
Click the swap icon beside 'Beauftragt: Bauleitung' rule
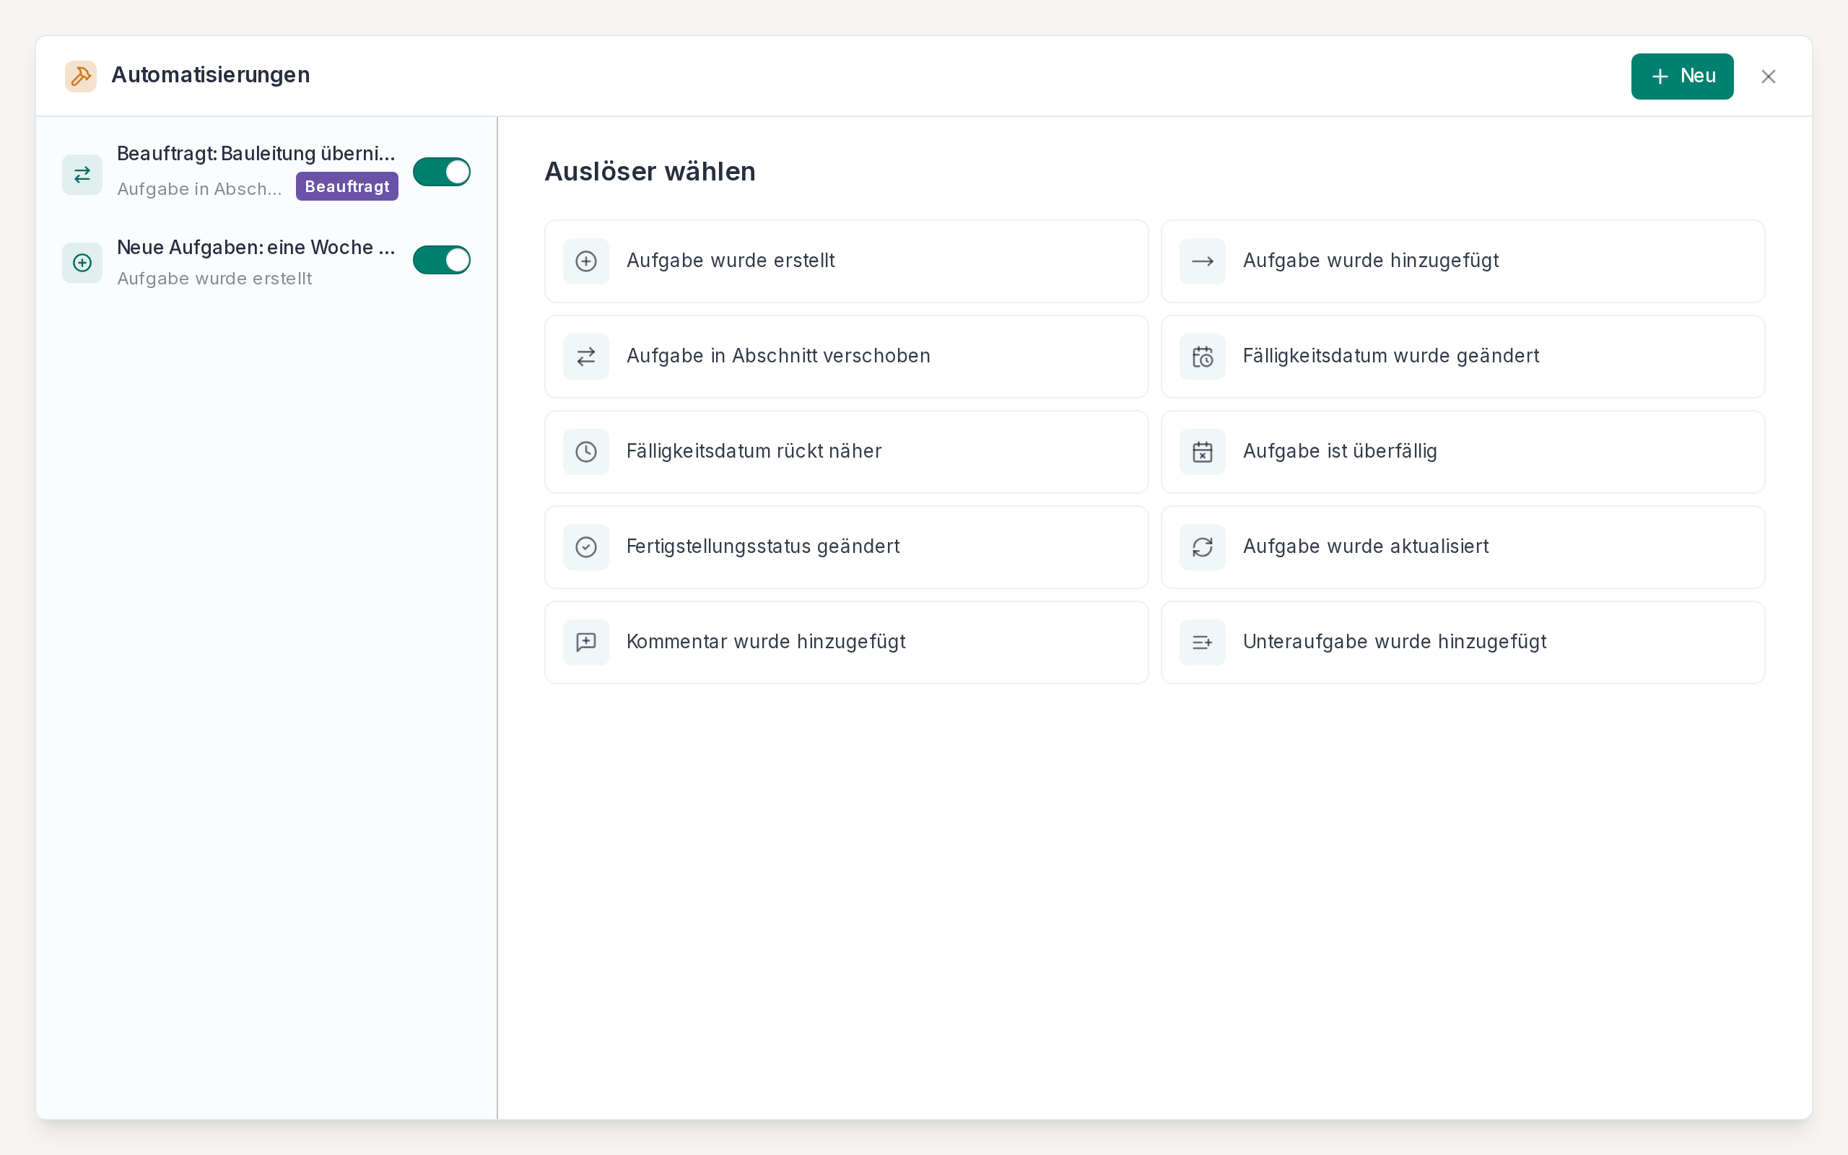pyautogui.click(x=82, y=175)
